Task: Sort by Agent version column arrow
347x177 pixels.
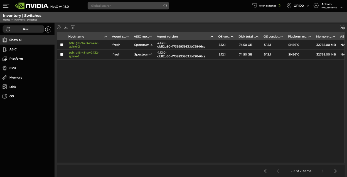Action: (212, 37)
